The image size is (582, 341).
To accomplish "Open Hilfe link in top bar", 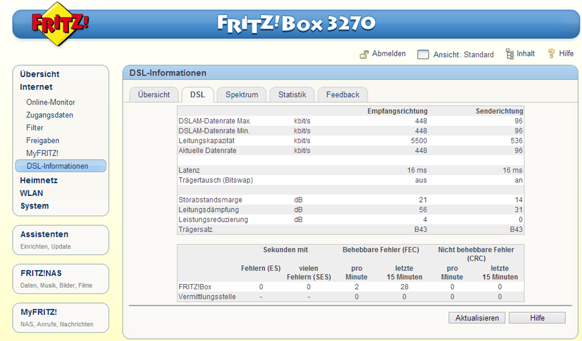I will [x=566, y=53].
